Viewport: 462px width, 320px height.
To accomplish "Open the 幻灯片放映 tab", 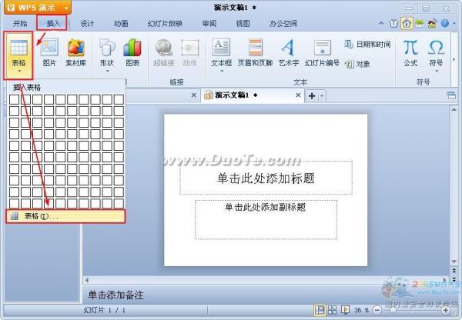I will pos(165,24).
